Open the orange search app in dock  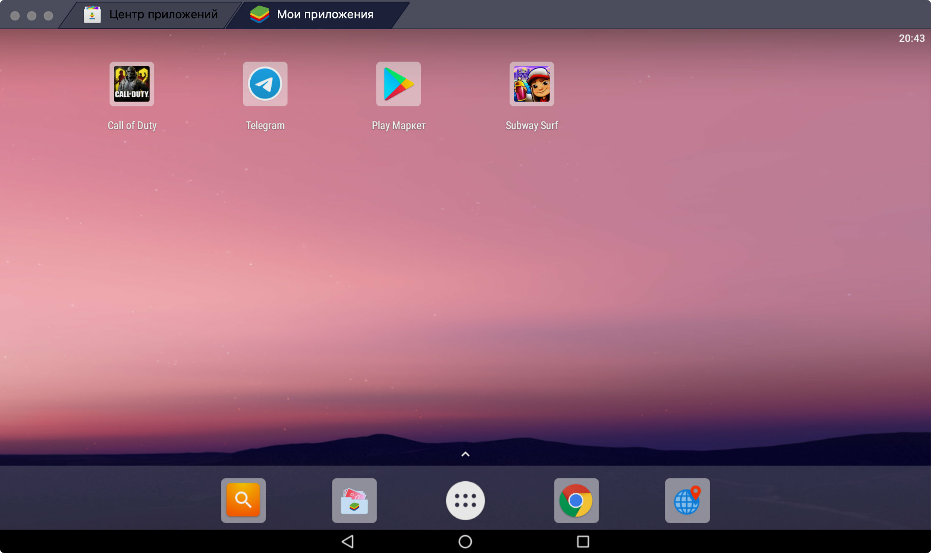coord(243,500)
